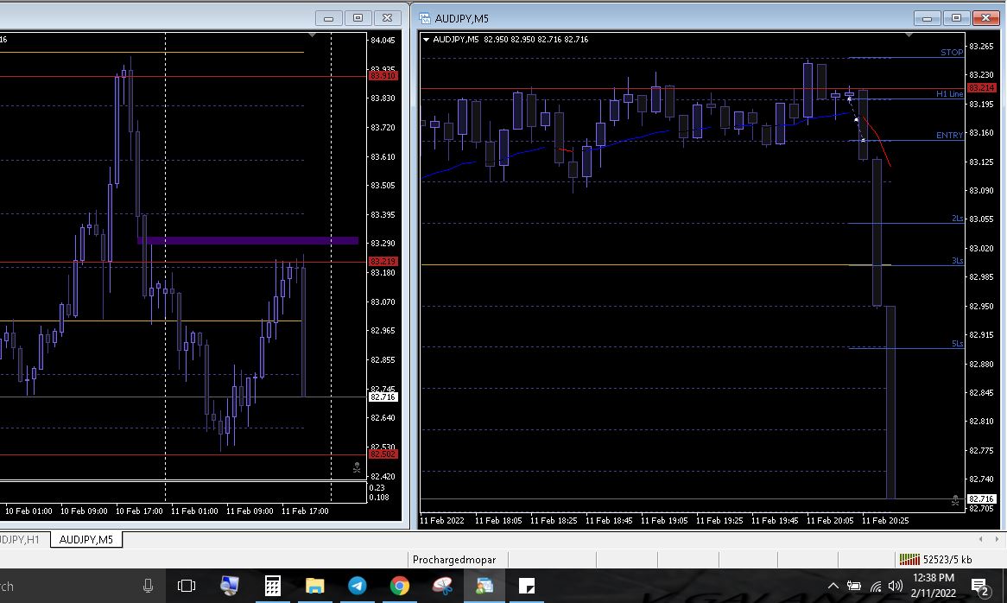Click the M5 chart shift triangle marker
1007x603 pixels.
[909, 35]
